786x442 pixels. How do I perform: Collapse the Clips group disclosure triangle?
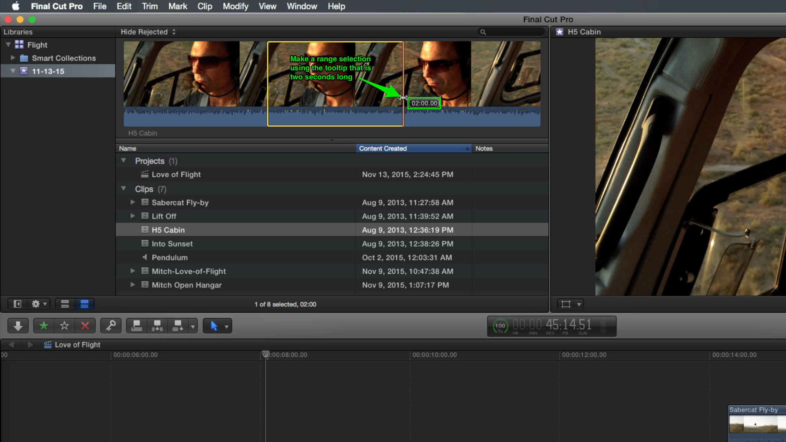123,189
